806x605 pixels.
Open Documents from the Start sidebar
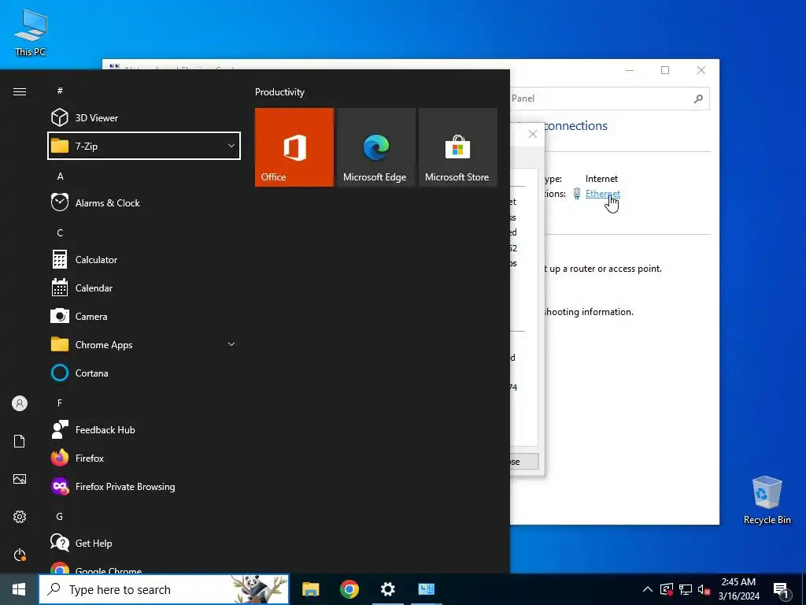click(x=20, y=441)
